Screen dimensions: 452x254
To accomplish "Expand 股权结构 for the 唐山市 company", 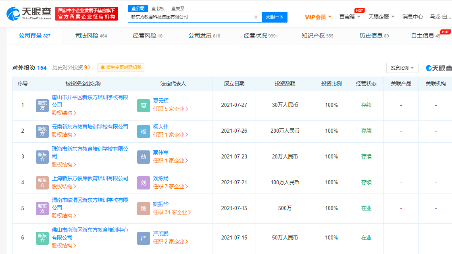I will (x=64, y=113).
